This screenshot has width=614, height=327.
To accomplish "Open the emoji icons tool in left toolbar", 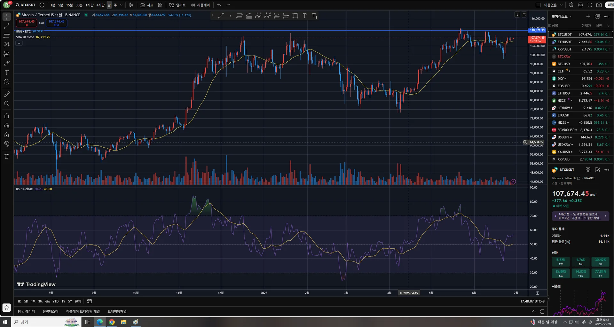I will 7,82.
